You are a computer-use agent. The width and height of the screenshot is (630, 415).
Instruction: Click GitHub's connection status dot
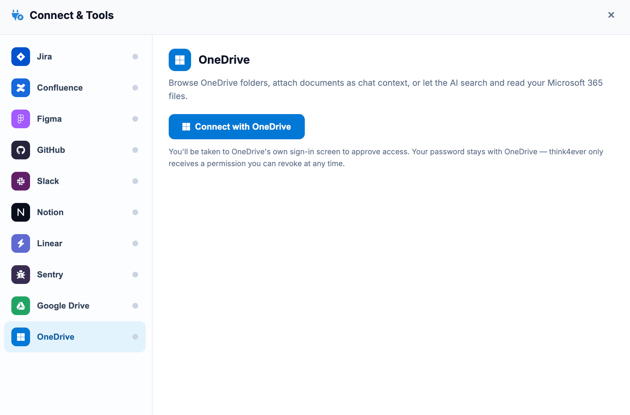click(x=135, y=150)
